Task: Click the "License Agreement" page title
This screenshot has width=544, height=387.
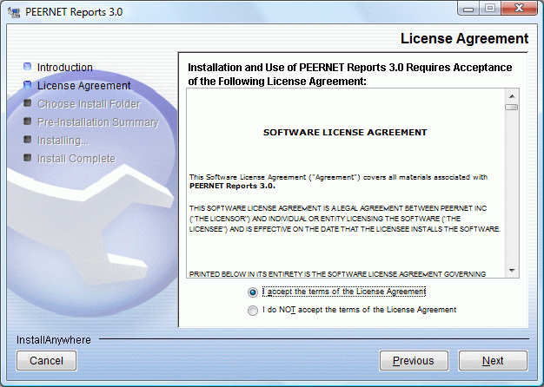Action: click(465, 38)
